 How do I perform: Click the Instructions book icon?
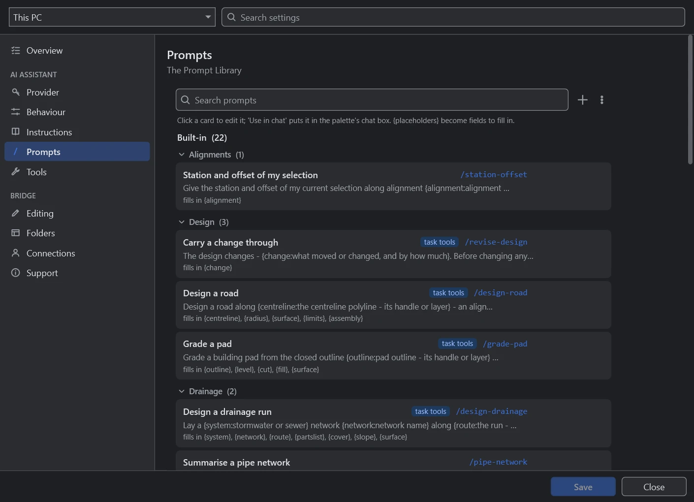(16, 132)
